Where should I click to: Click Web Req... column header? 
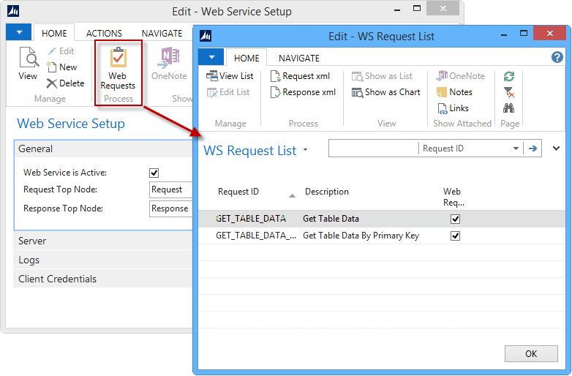click(x=454, y=197)
